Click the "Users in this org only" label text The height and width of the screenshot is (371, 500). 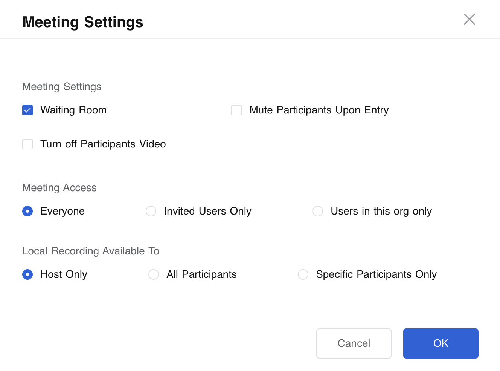click(x=381, y=211)
